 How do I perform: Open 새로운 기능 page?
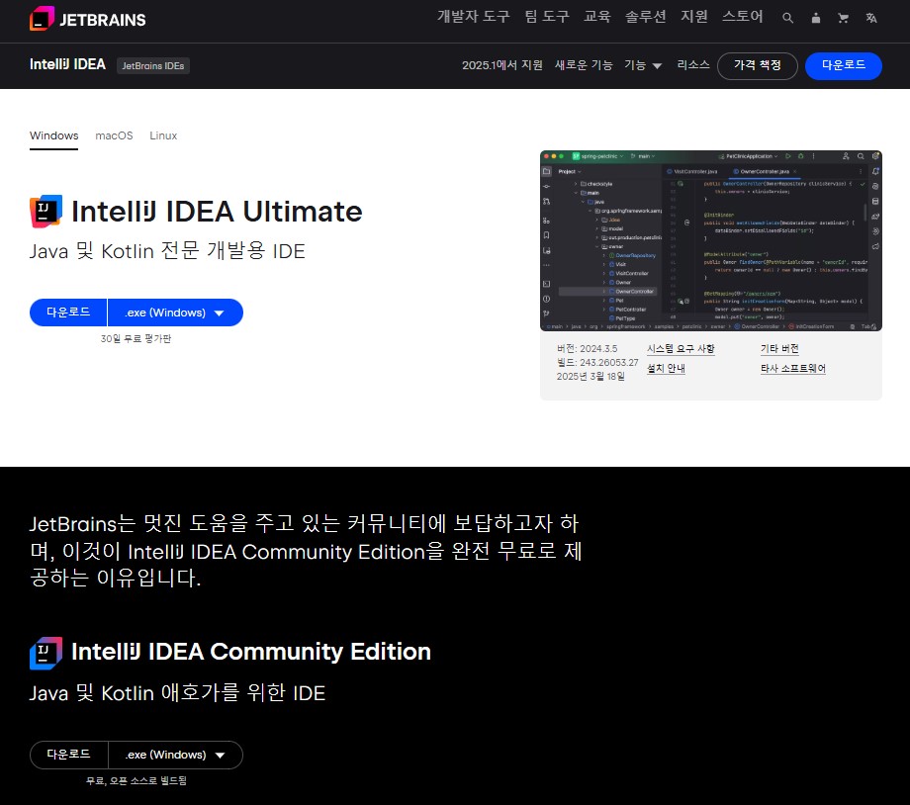click(584, 65)
